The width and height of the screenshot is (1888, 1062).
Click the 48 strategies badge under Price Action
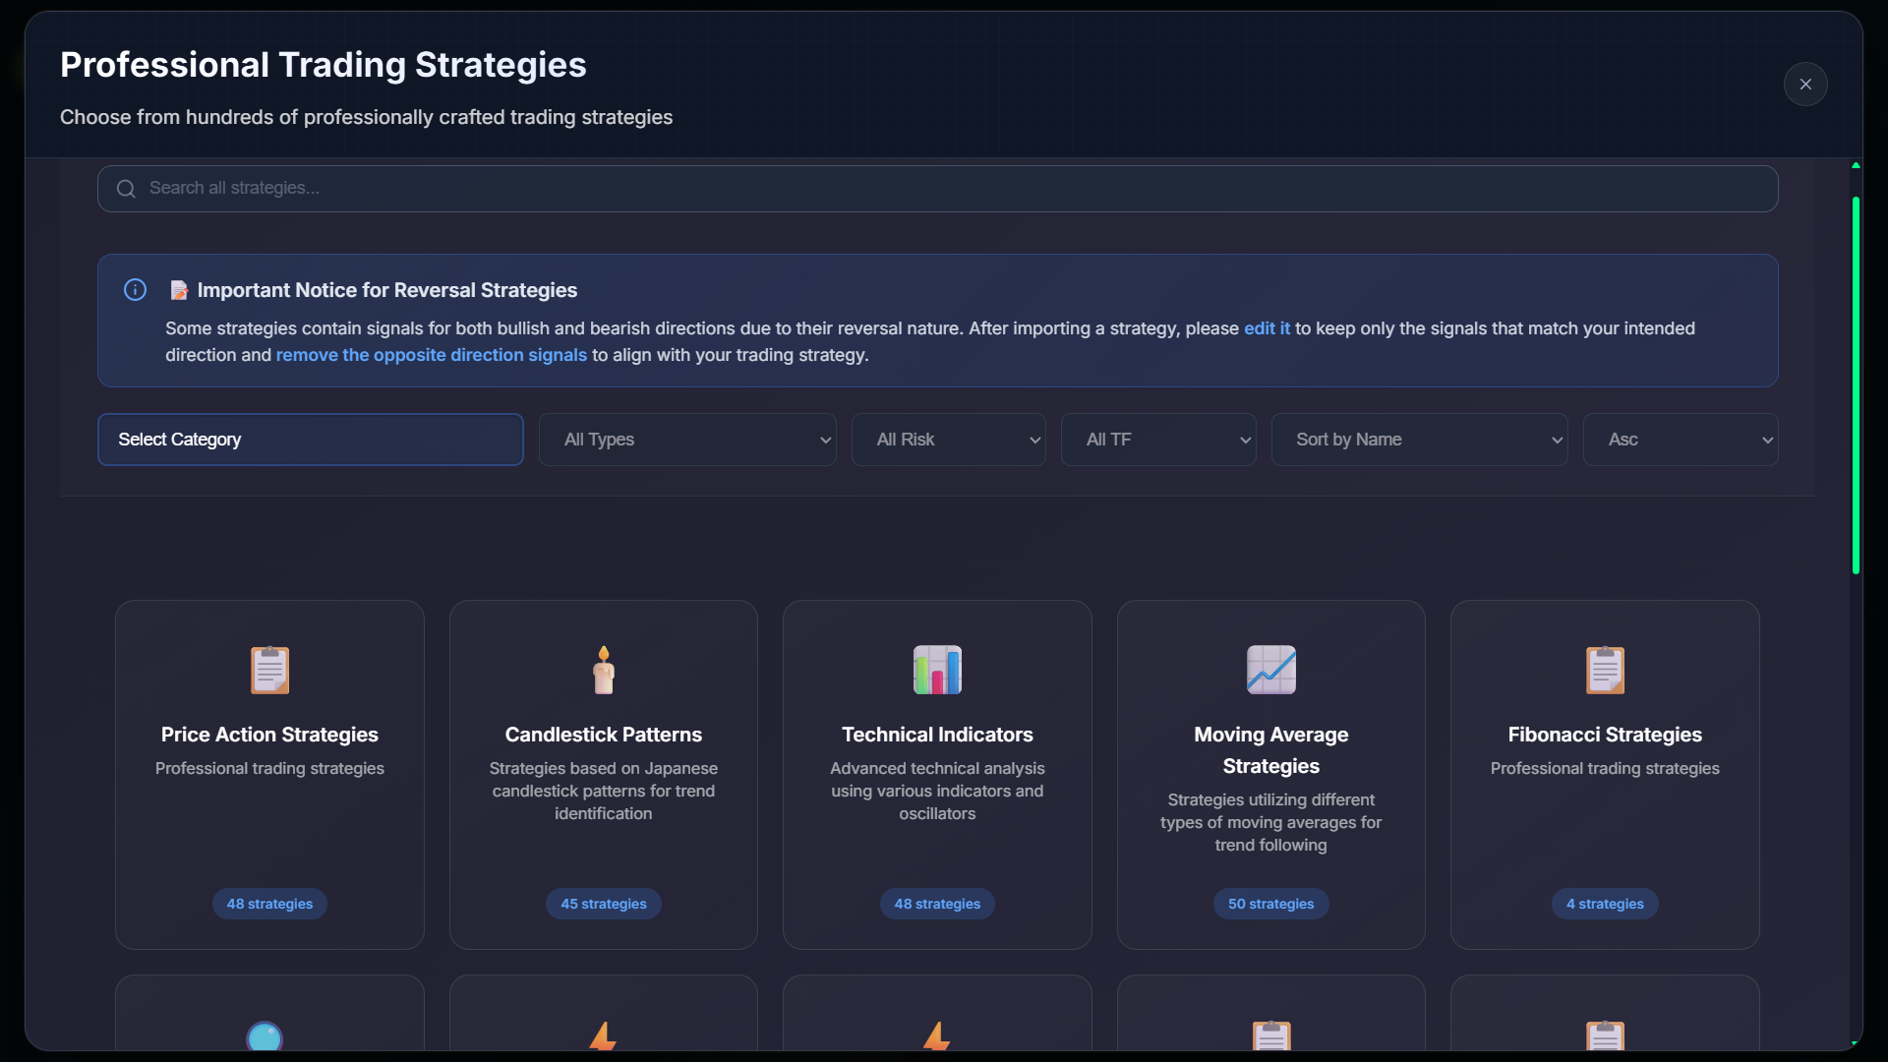(269, 904)
